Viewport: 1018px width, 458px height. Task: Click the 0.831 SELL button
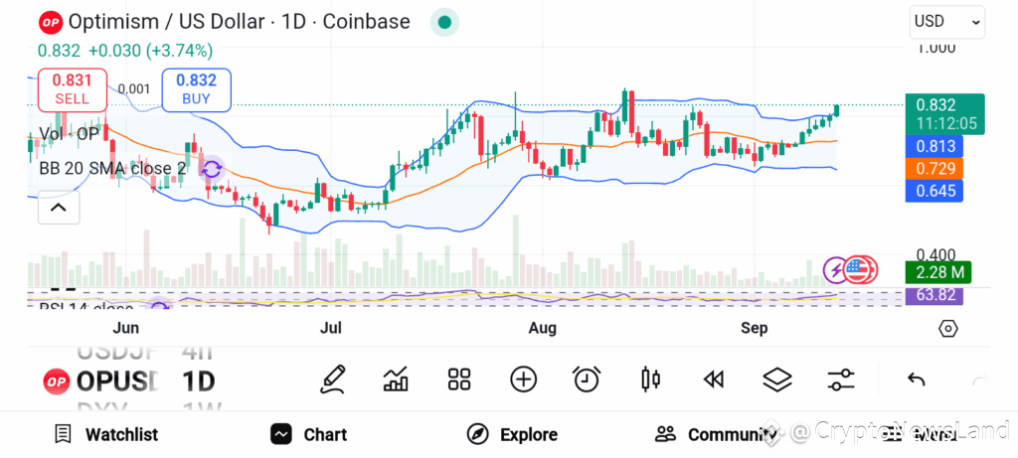(x=72, y=89)
